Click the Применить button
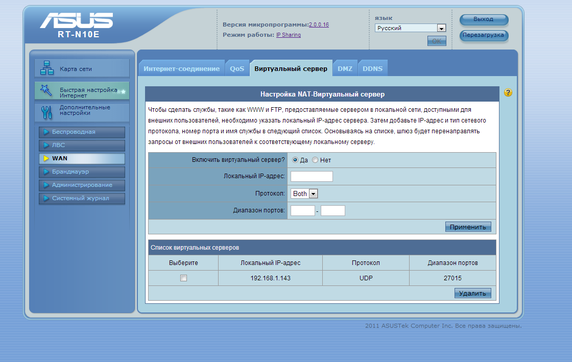Viewport: 572px width, 362px height. (x=468, y=227)
